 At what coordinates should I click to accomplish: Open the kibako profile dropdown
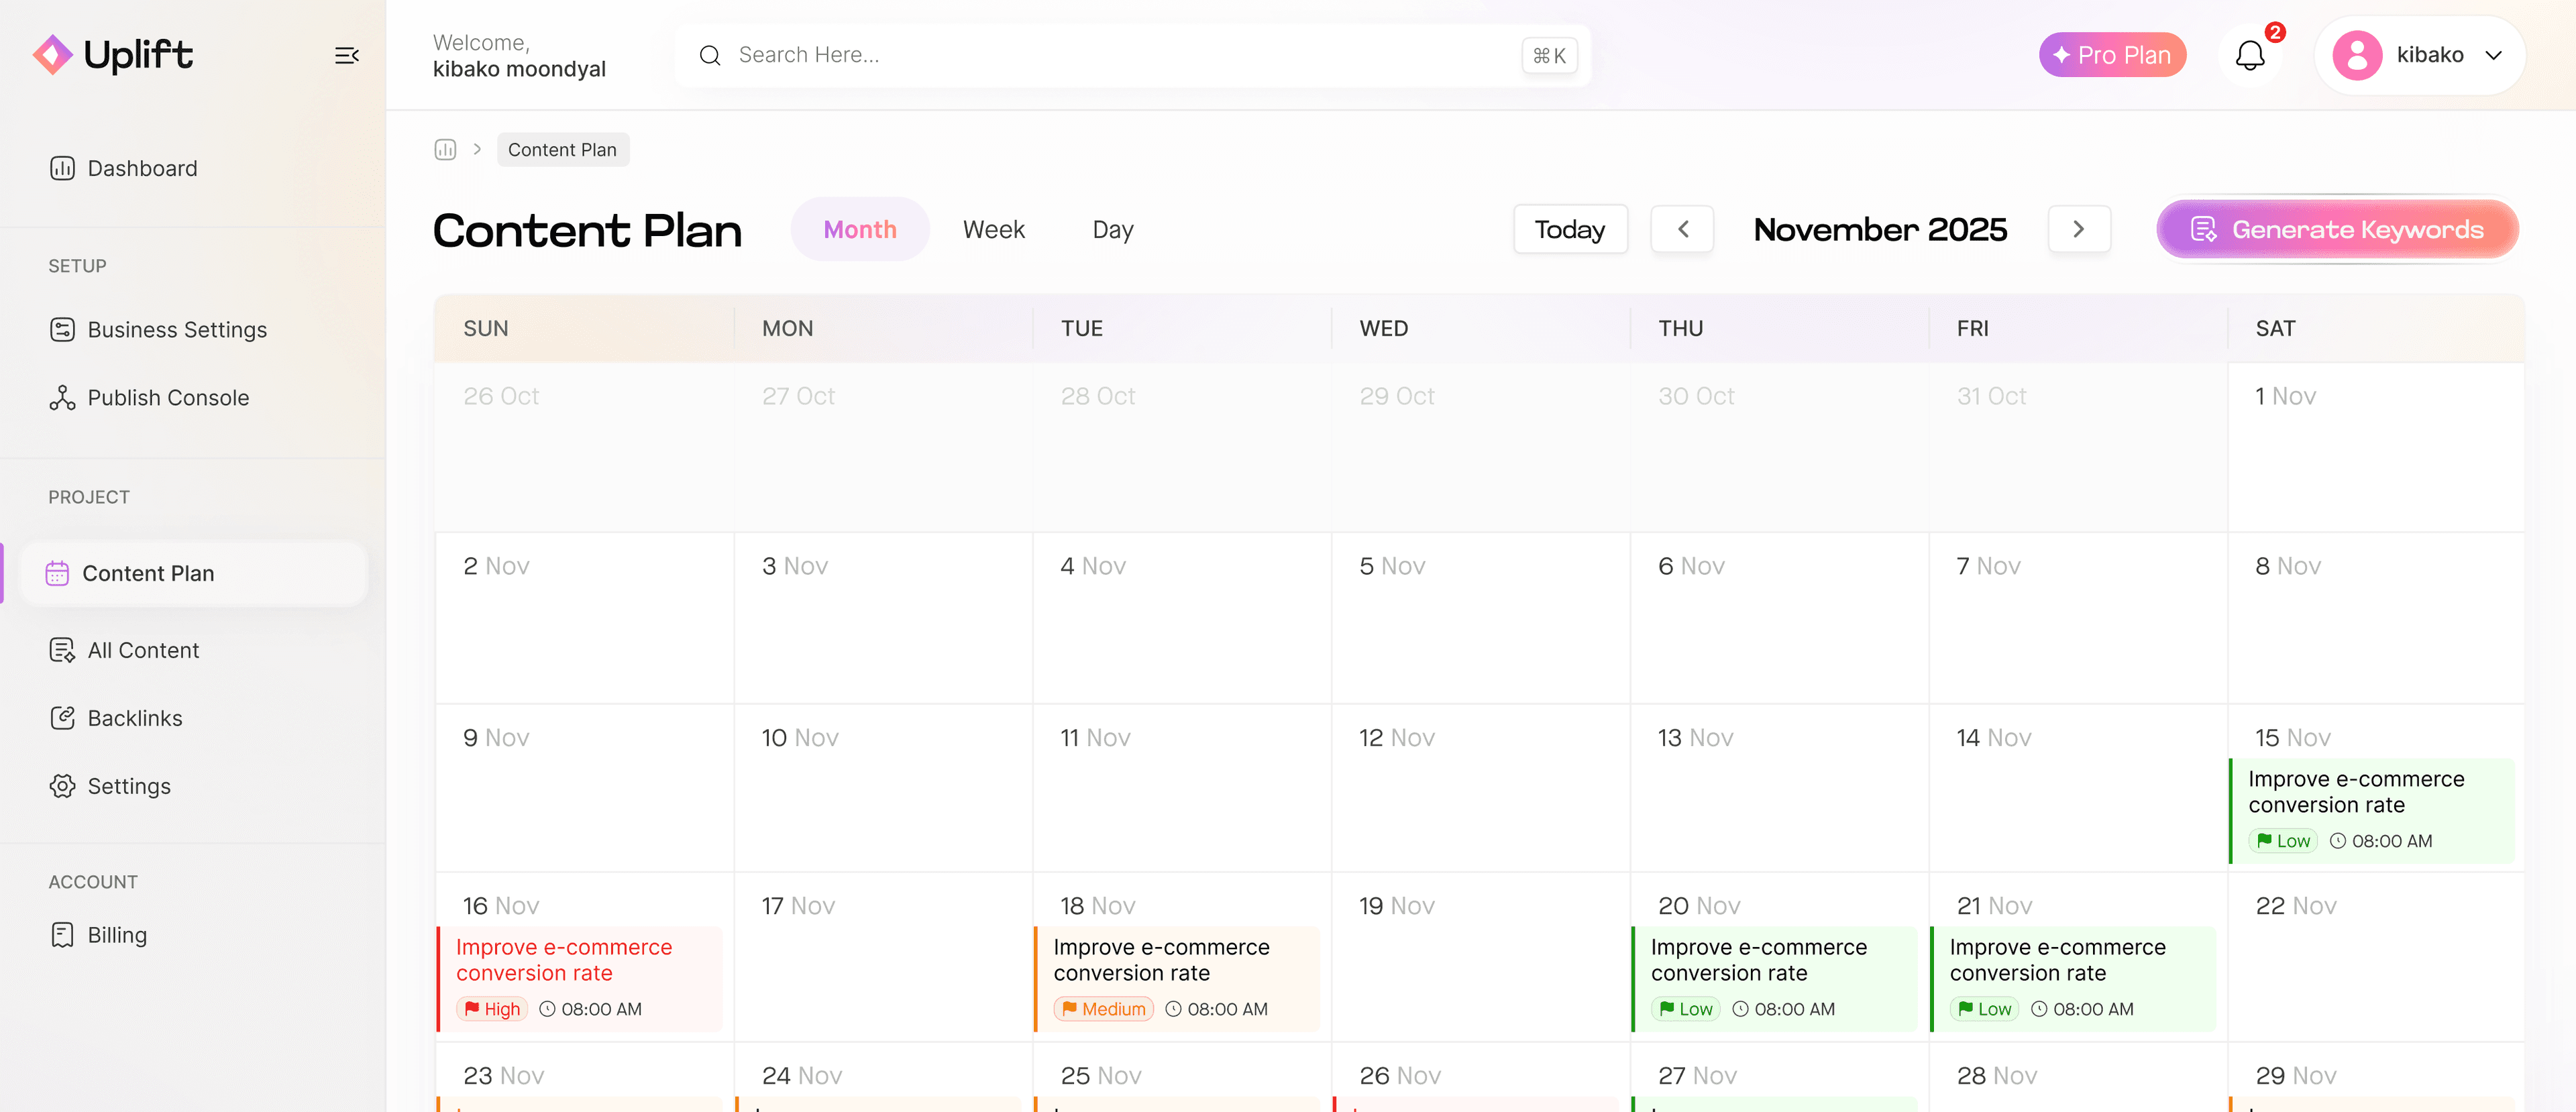2420,55
